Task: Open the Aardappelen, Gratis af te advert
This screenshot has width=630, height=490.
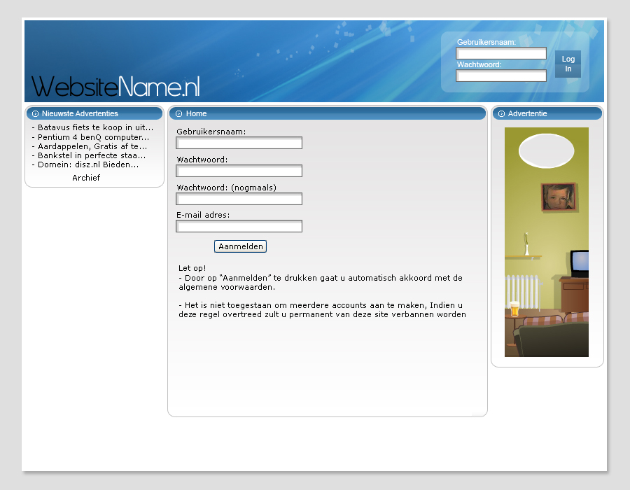Action: 90,146
